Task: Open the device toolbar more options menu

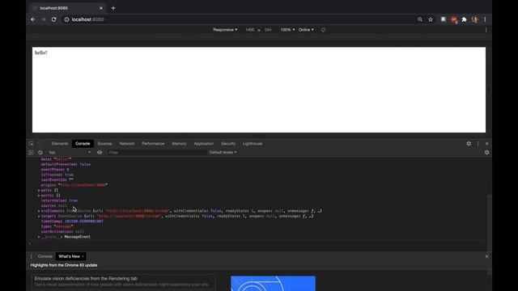Action: [486, 30]
